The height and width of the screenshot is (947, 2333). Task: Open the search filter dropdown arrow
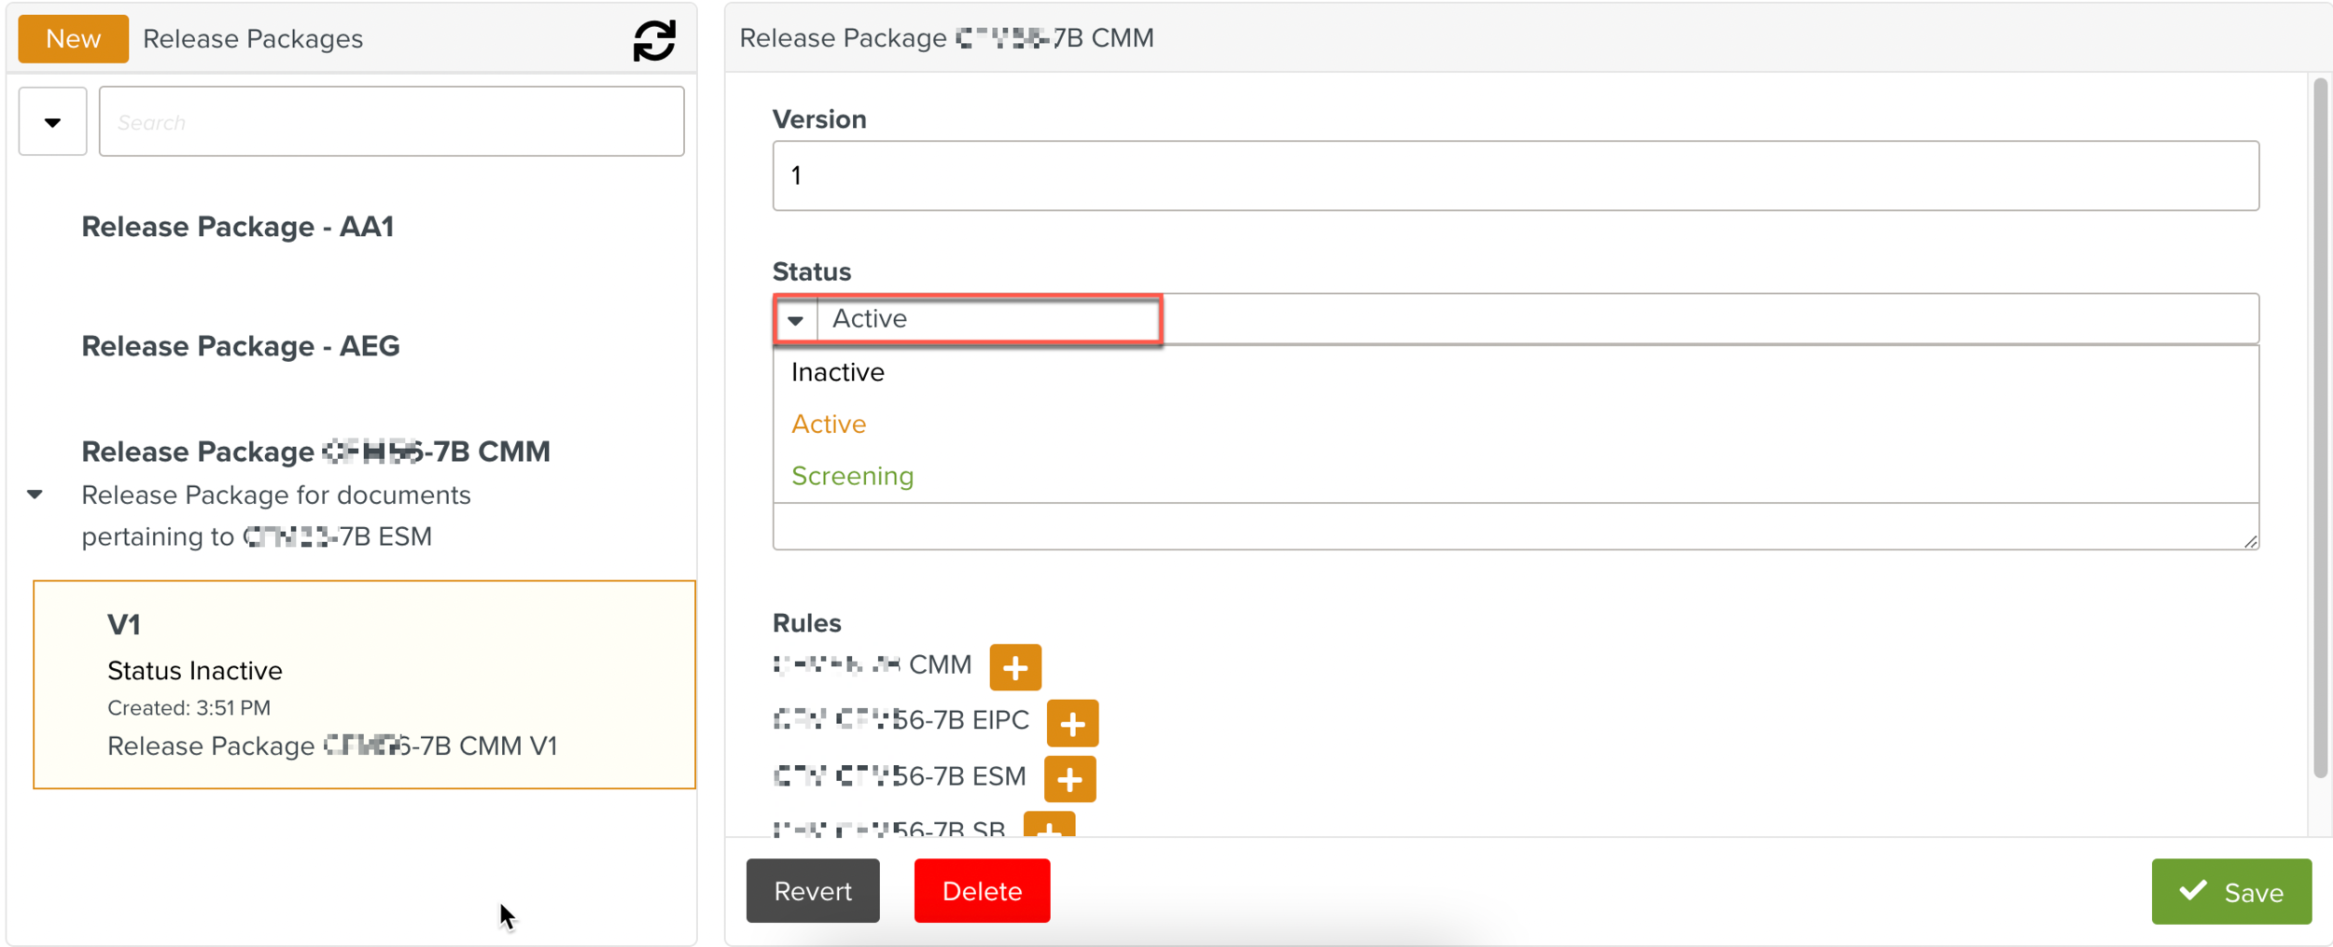[52, 122]
